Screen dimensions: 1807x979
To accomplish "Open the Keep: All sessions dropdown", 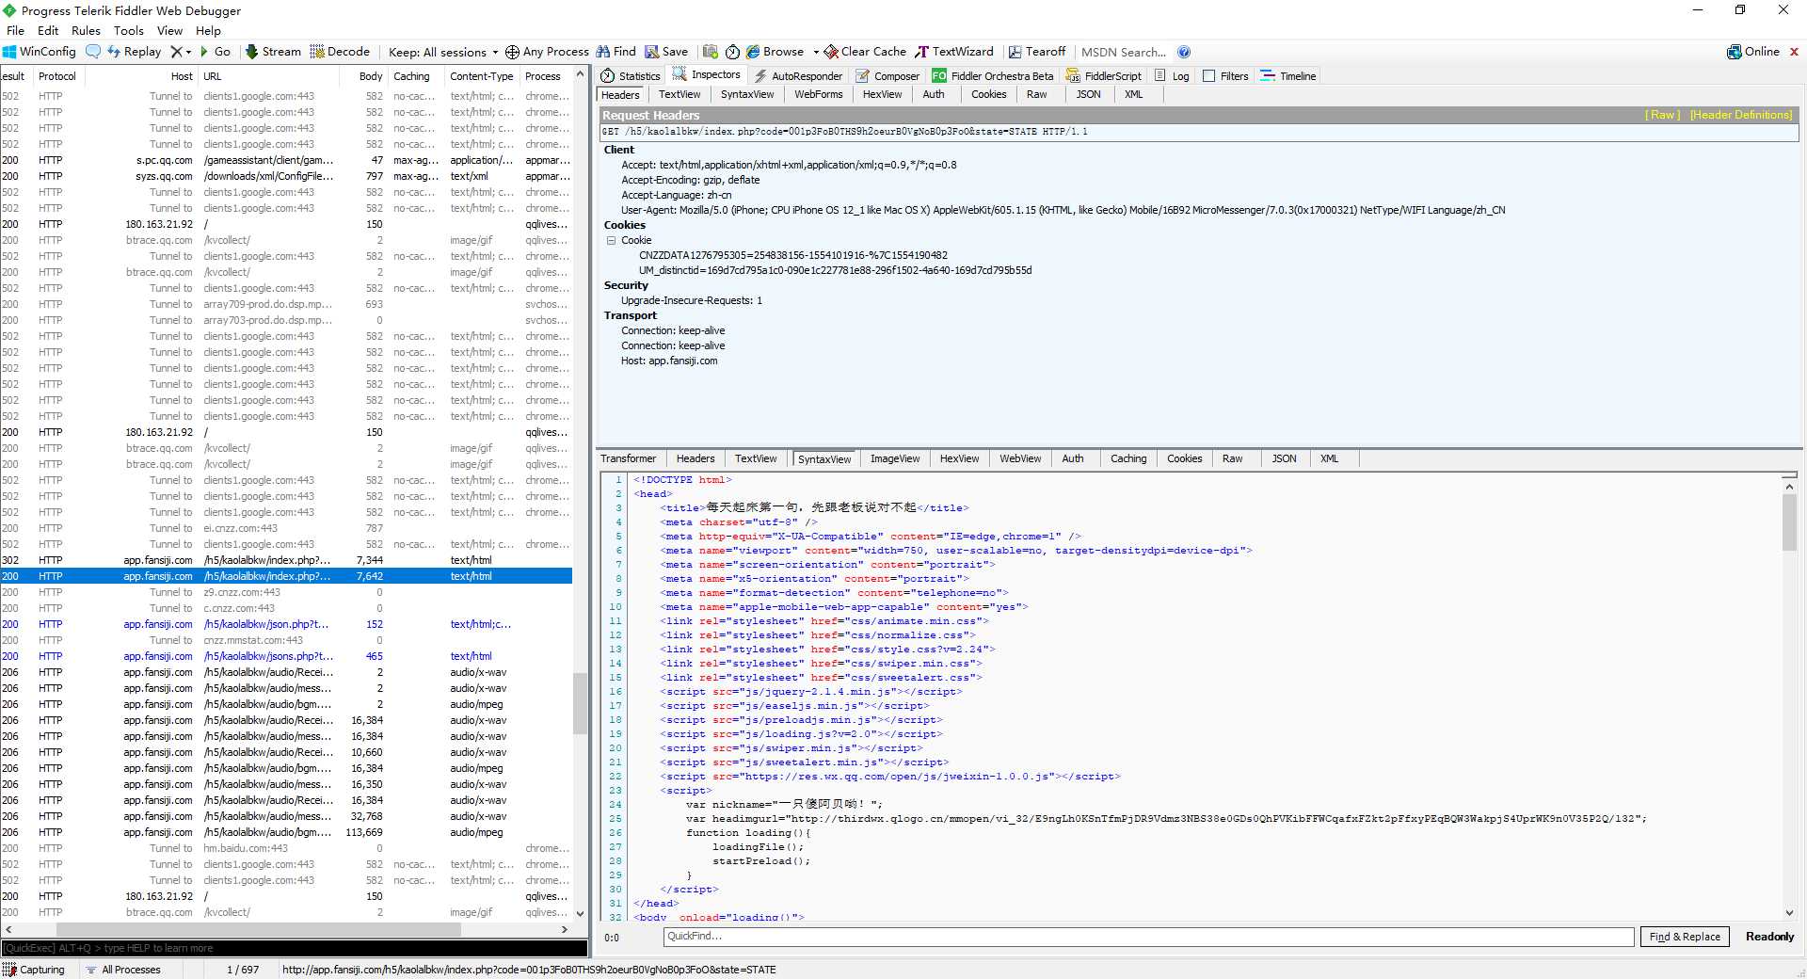I will click(443, 52).
